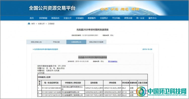Click the score 88.2 cell
The width and height of the screenshot is (189, 99).
point(125,88)
